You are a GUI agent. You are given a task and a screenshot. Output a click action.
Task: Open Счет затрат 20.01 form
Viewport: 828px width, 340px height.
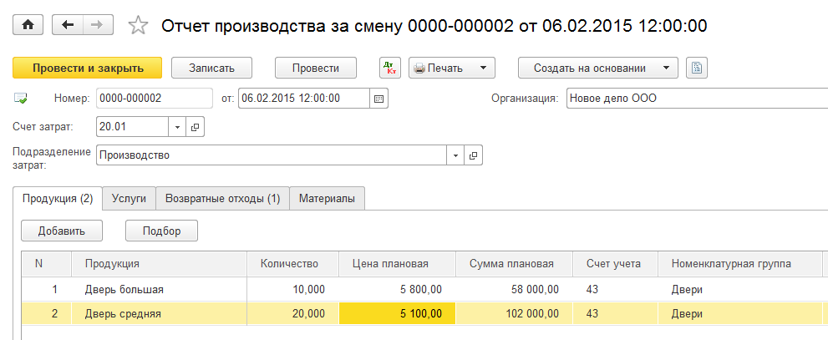(196, 127)
